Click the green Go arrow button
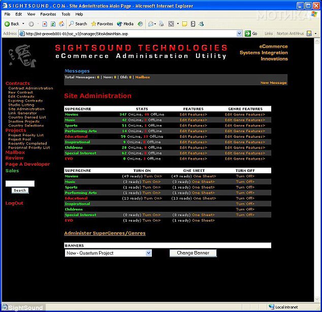 point(248,34)
